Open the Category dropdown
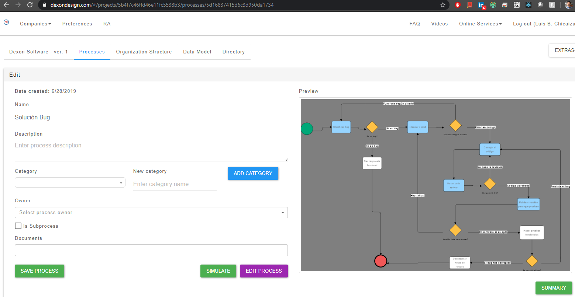This screenshot has width=575, height=297. click(x=70, y=183)
